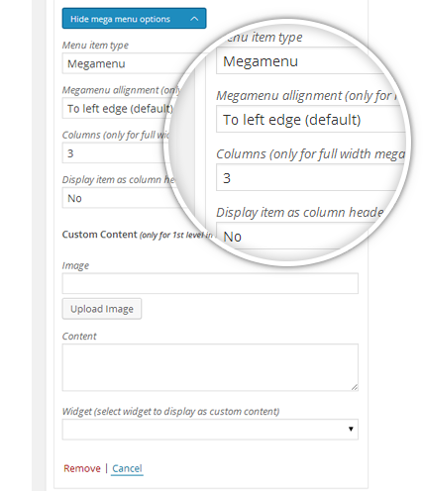This screenshot has width=423, height=491.
Task: Select magnified To left edge (default) field
Action: pyautogui.click(x=310, y=119)
